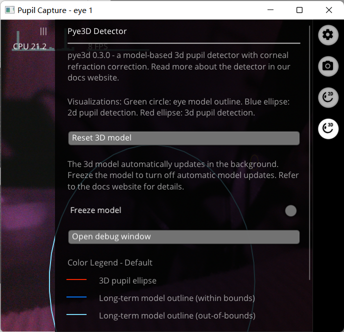Close the Pupil Capture eye 1 window

click(x=329, y=10)
